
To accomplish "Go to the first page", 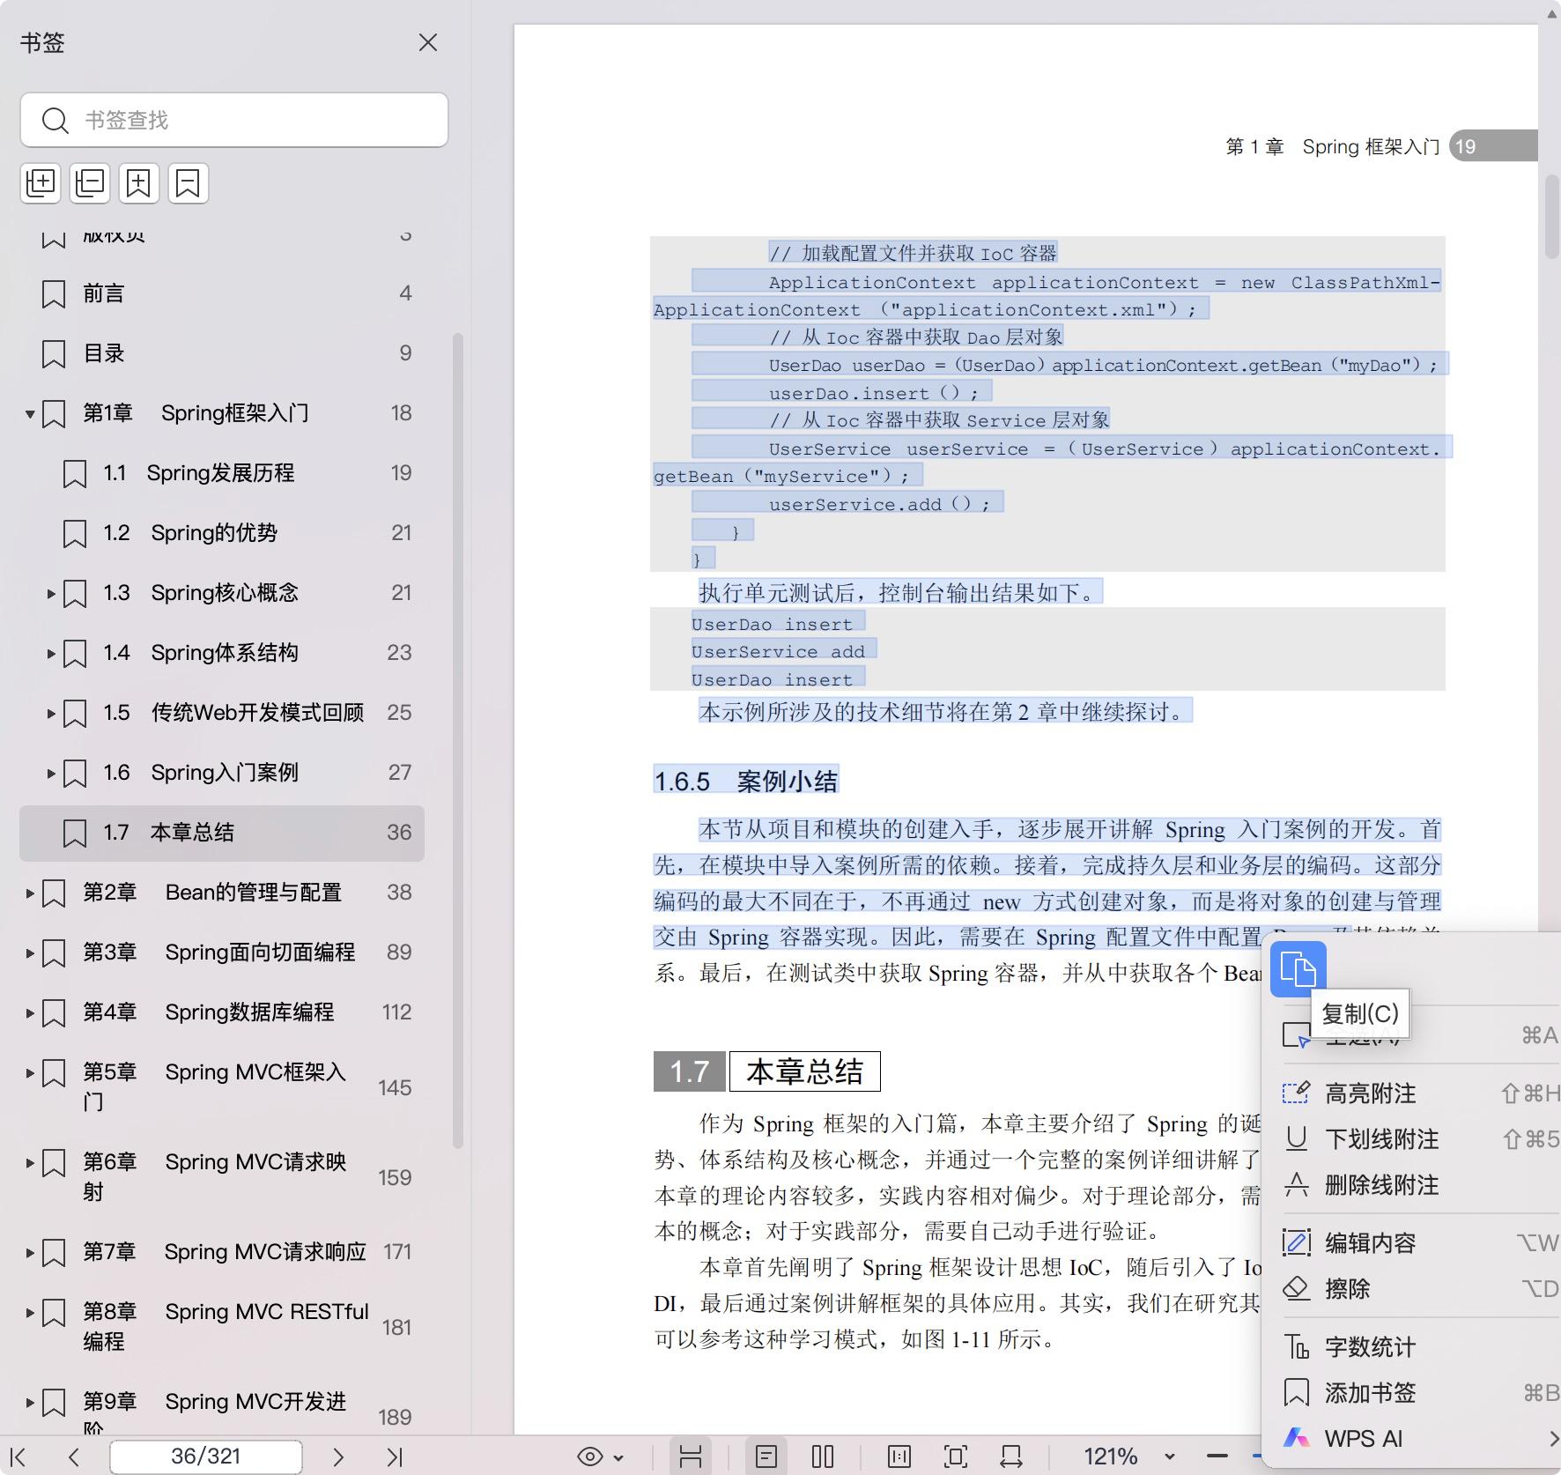I will point(18,1457).
